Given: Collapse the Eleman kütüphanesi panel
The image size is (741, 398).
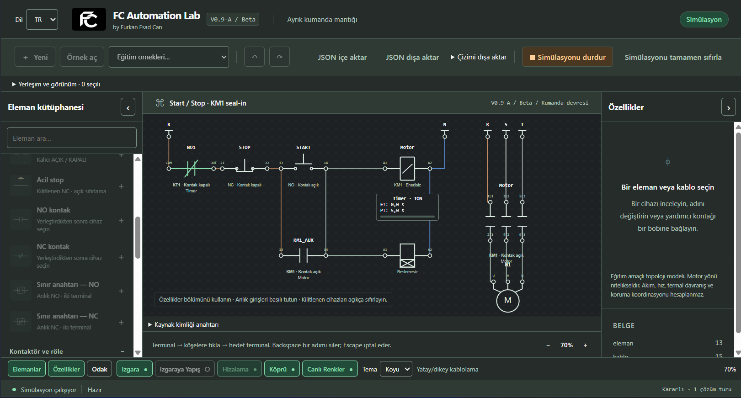Looking at the screenshot, I should [x=128, y=107].
